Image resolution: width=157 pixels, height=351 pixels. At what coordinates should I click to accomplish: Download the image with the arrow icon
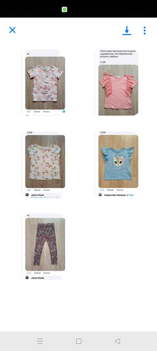click(127, 30)
